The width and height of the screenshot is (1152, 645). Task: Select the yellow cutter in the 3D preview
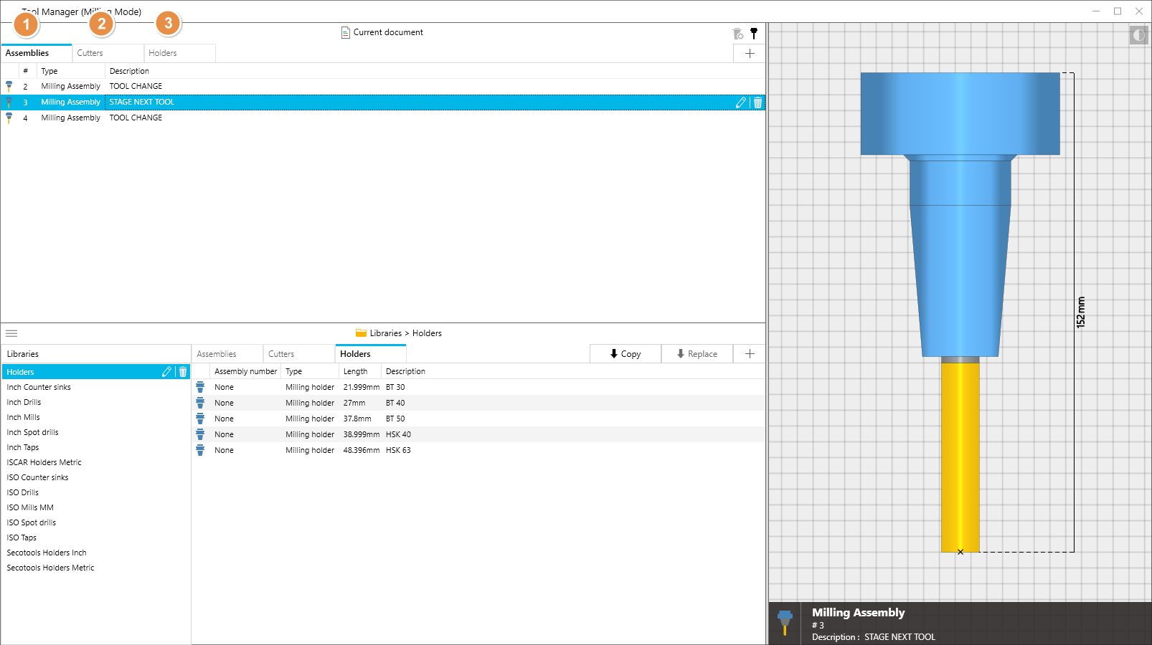pyautogui.click(x=960, y=459)
